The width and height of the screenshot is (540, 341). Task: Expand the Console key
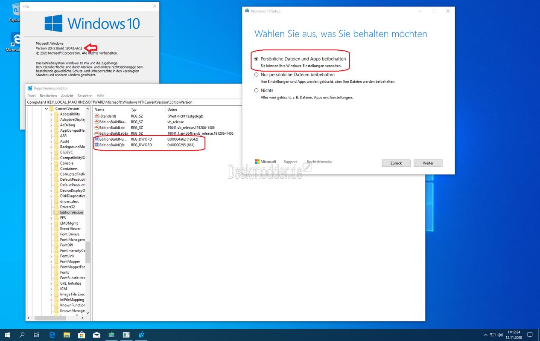[x=51, y=163]
